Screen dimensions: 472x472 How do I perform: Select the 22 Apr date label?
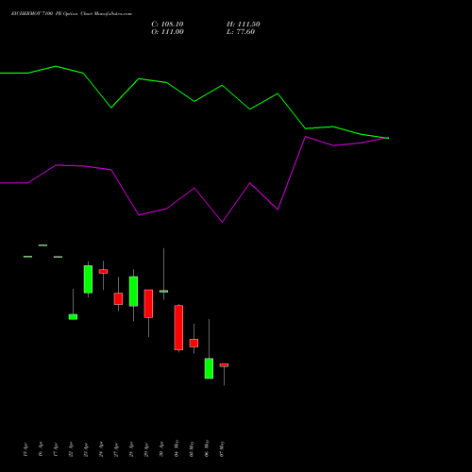point(71,449)
